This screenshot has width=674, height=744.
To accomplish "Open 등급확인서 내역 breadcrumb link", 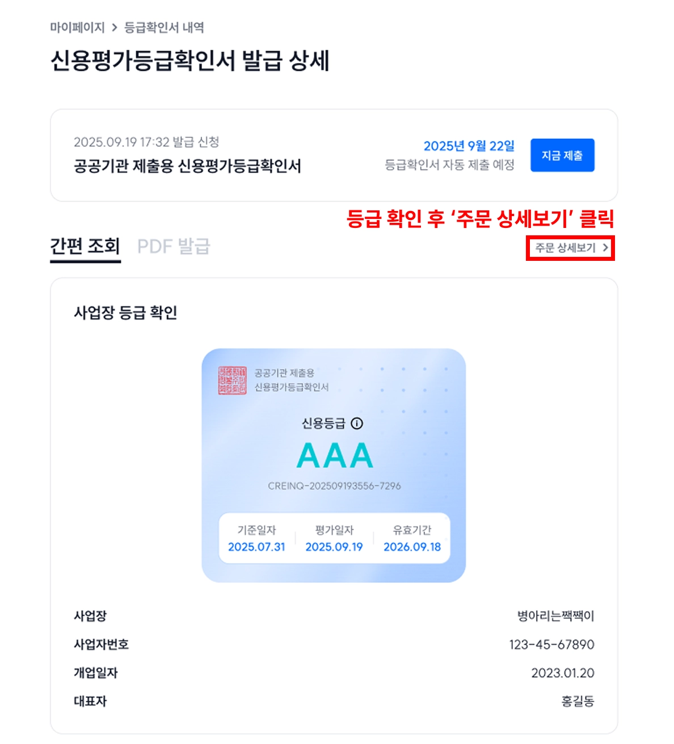I will 164,27.
